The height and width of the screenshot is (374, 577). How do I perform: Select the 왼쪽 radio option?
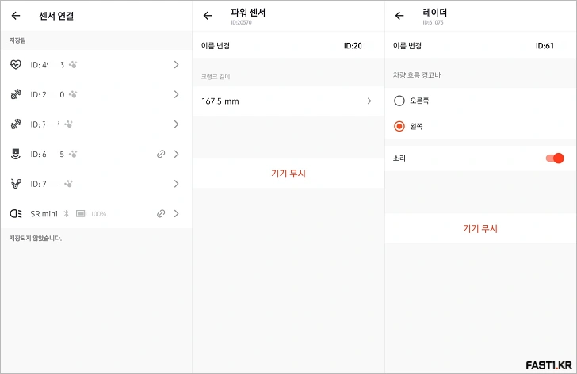click(x=399, y=126)
